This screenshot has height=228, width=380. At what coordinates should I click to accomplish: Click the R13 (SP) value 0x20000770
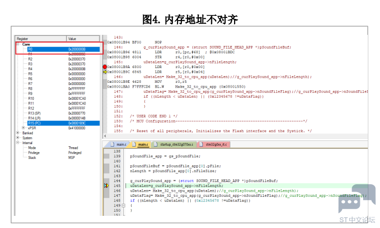click(x=77, y=113)
